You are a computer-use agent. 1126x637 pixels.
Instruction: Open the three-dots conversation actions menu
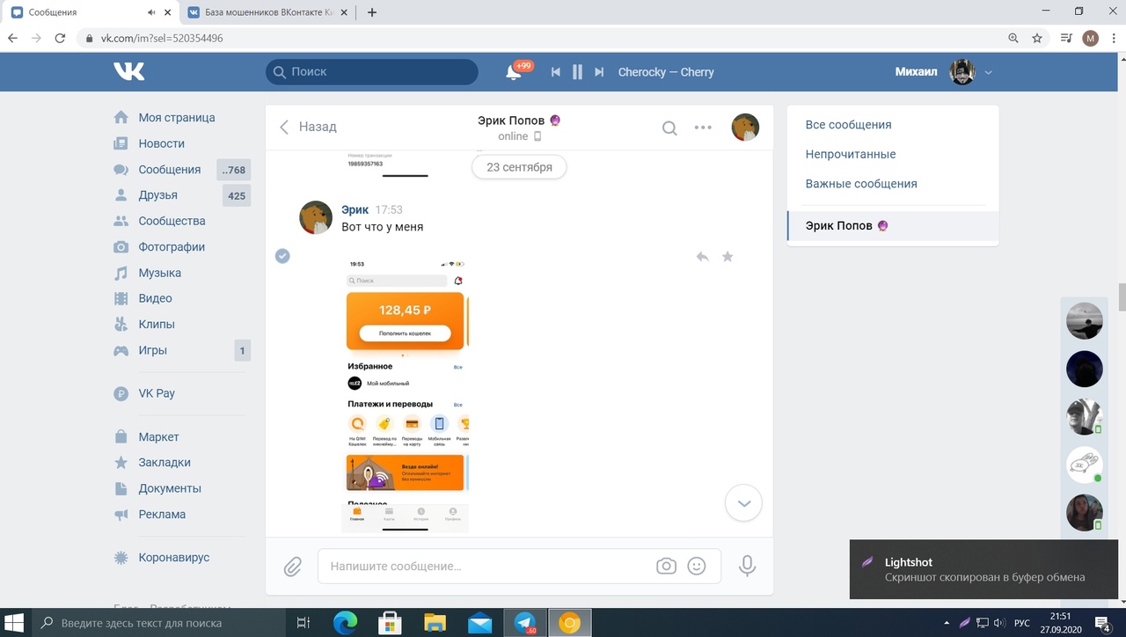pyautogui.click(x=703, y=128)
